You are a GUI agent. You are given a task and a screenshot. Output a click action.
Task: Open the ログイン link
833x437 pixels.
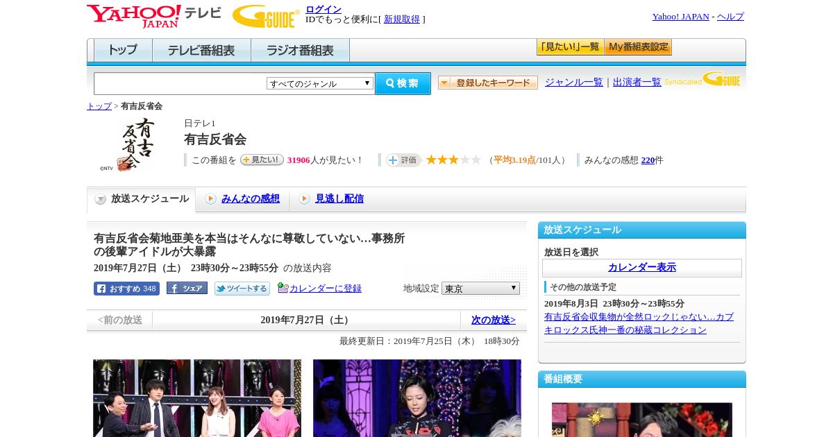[x=323, y=9]
